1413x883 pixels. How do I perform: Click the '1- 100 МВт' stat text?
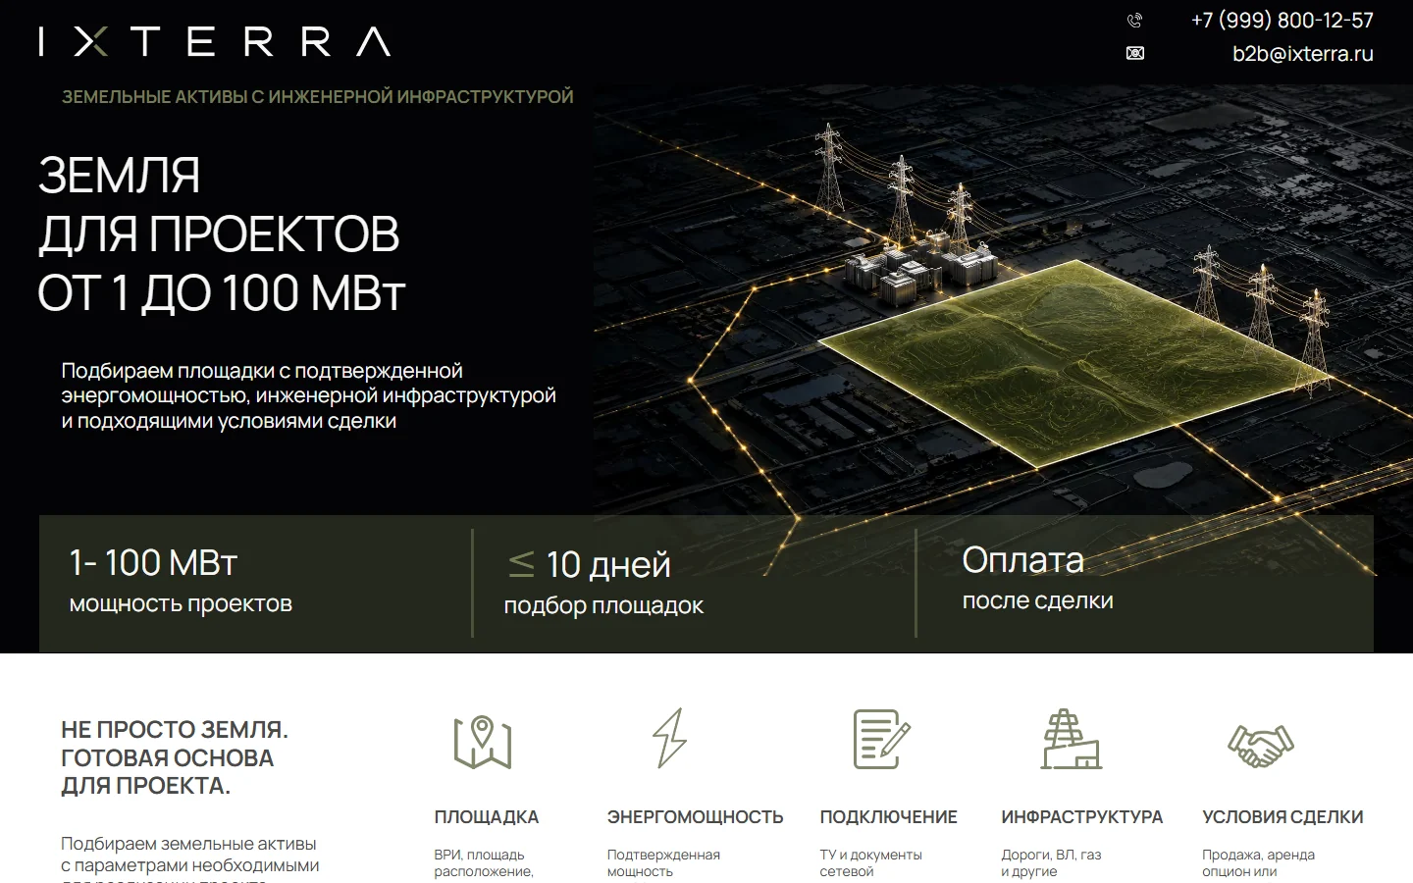tap(153, 563)
